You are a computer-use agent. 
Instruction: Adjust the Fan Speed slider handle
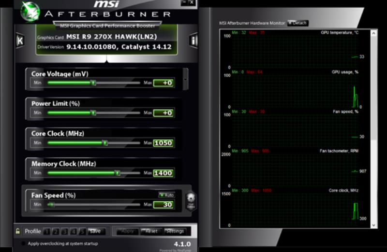coord(51,205)
